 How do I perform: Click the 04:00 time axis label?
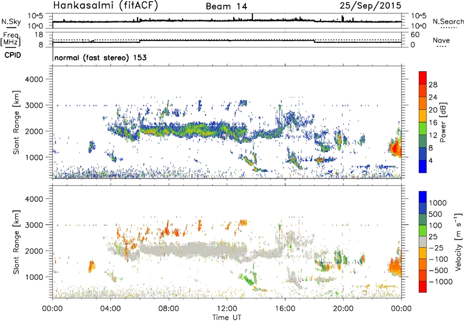[110, 309]
